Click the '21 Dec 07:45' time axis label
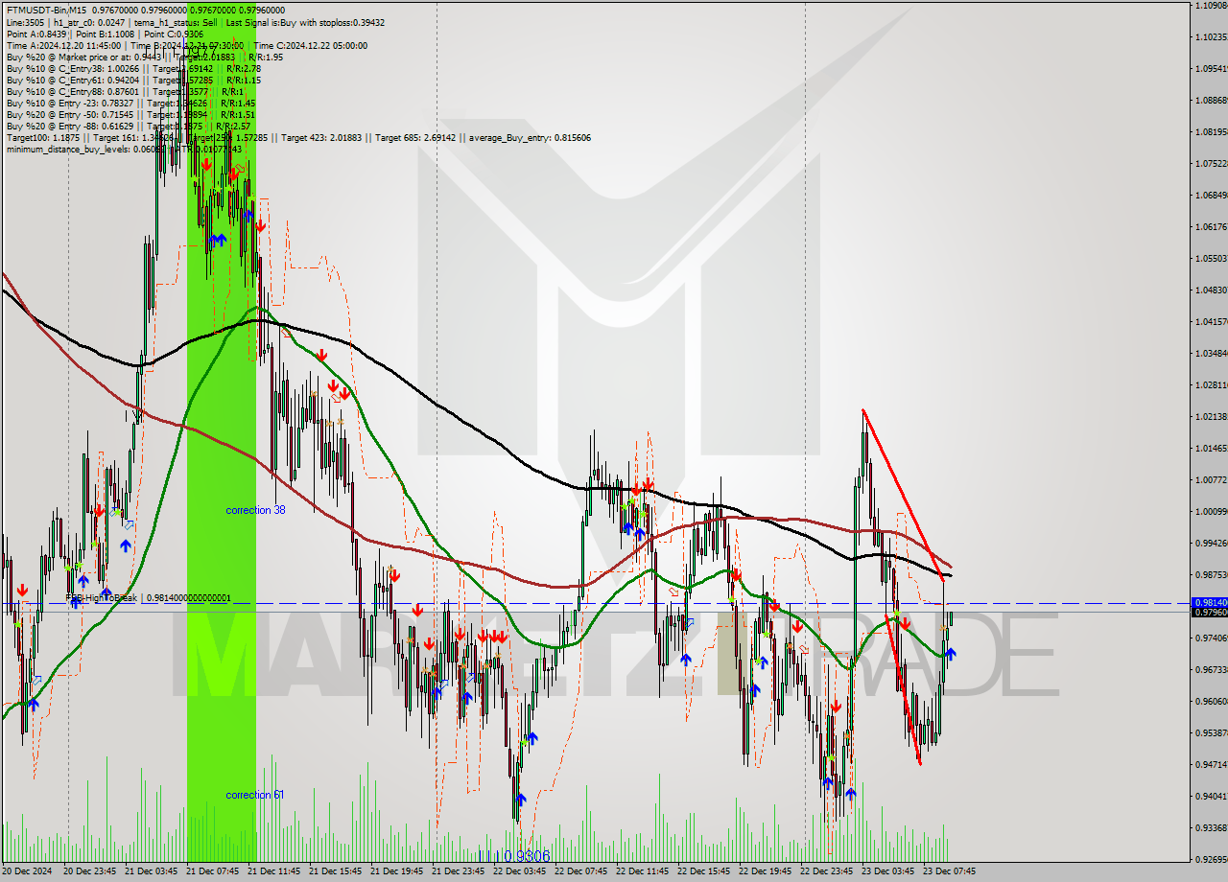 tap(213, 871)
